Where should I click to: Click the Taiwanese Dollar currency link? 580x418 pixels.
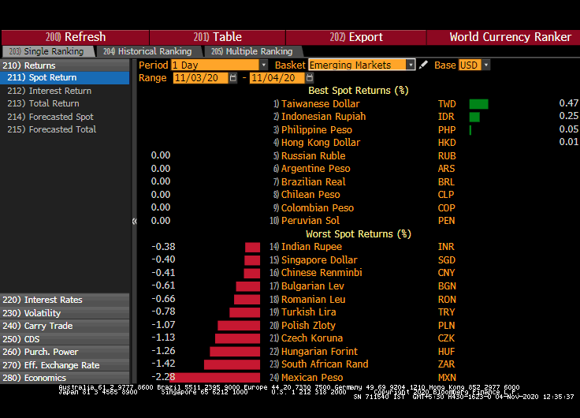coord(320,103)
